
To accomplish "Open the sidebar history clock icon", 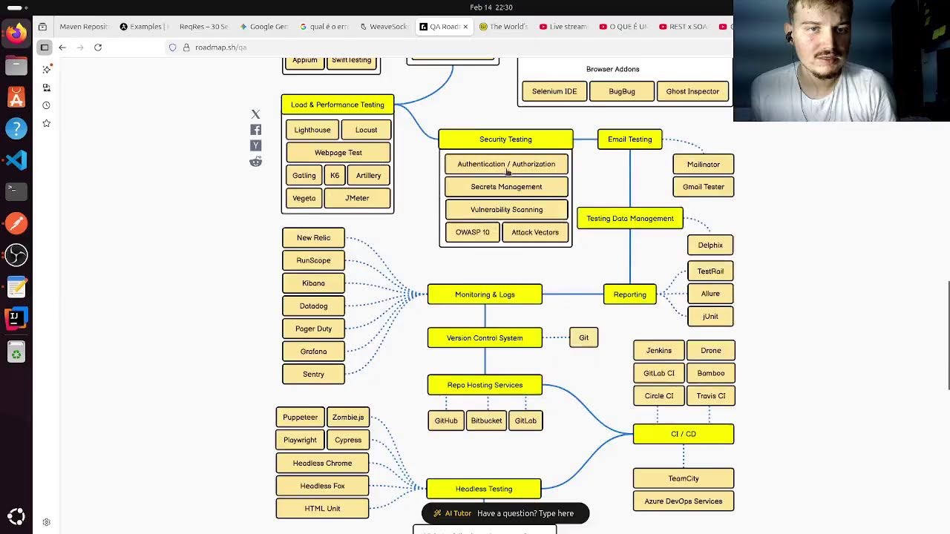I will 46,105.
